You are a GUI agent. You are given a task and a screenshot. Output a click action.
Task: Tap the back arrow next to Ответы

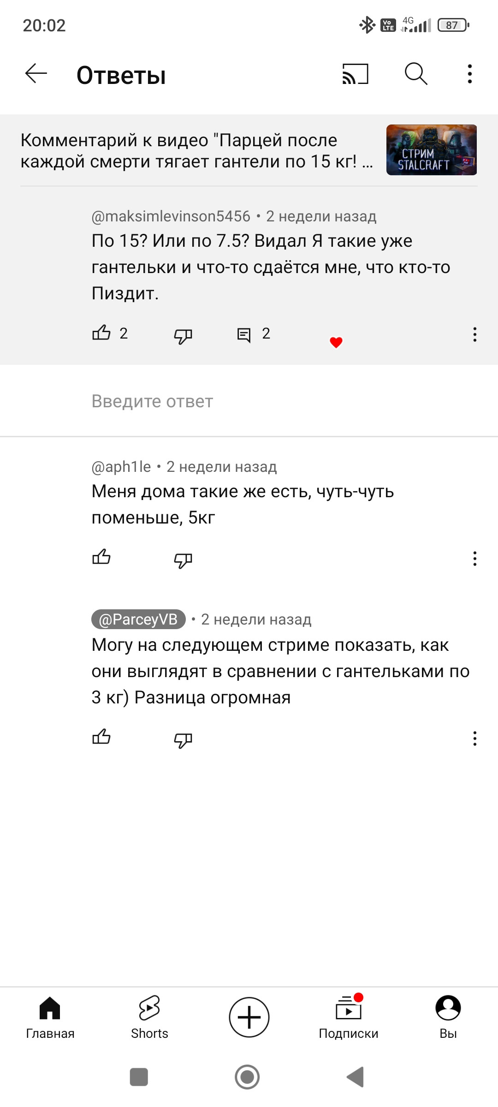(x=36, y=74)
